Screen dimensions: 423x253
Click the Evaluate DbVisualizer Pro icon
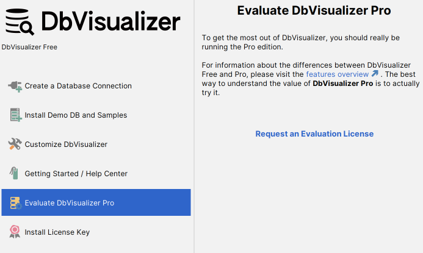pyautogui.click(x=15, y=203)
